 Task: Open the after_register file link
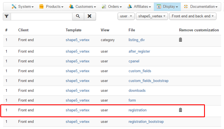(x=139, y=51)
